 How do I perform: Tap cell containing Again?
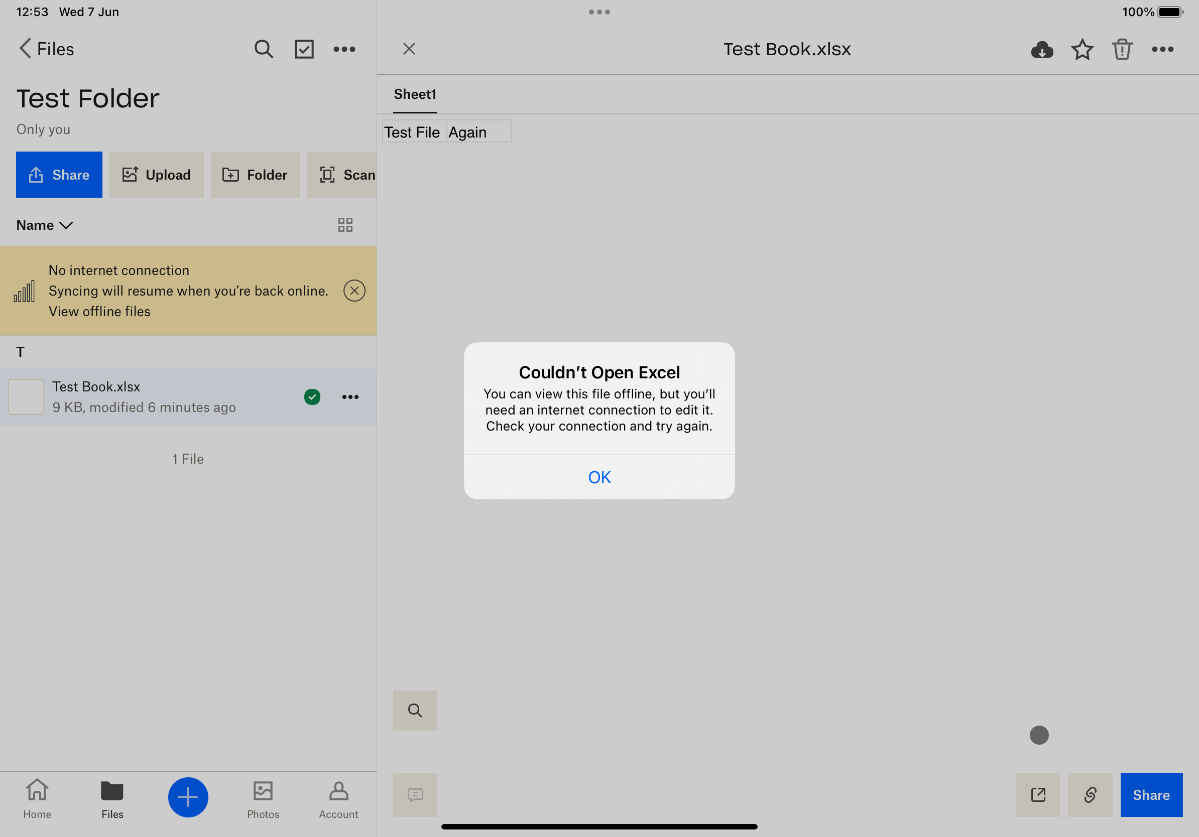(x=478, y=132)
